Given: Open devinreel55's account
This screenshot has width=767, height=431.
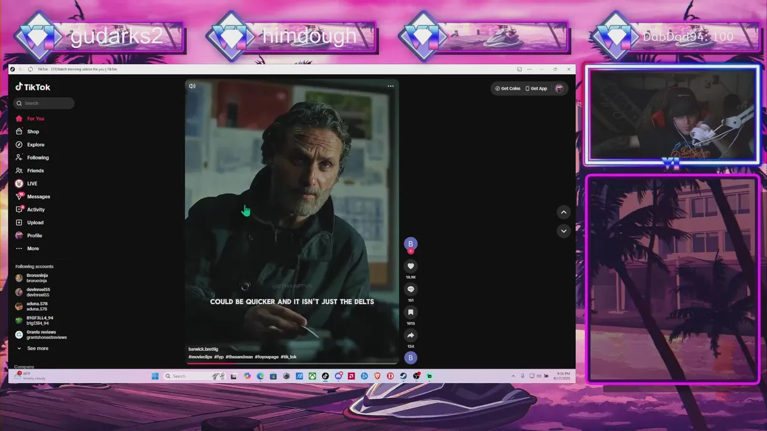Looking at the screenshot, I should pos(33,292).
